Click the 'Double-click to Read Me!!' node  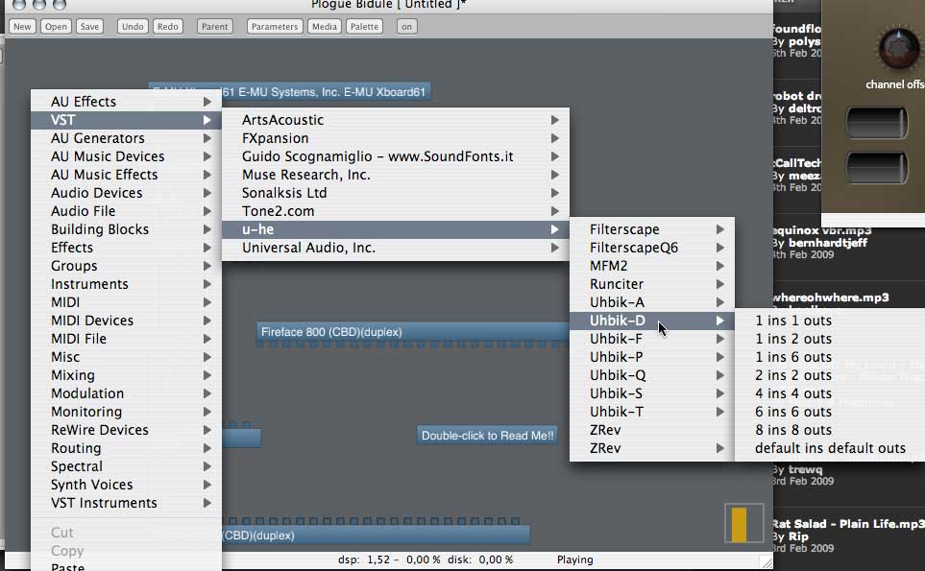coord(487,436)
